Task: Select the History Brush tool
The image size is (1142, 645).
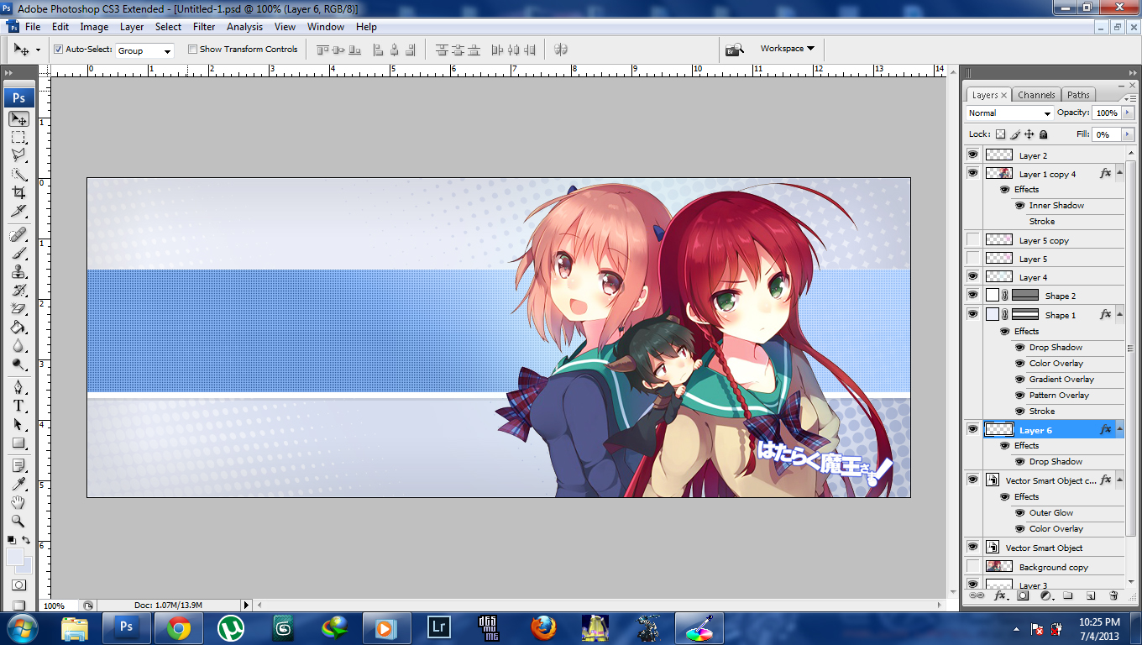Action: [18, 290]
